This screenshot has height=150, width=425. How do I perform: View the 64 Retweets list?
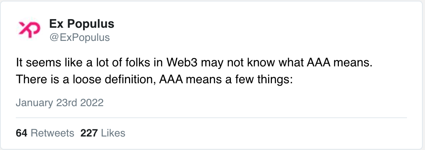45,133
